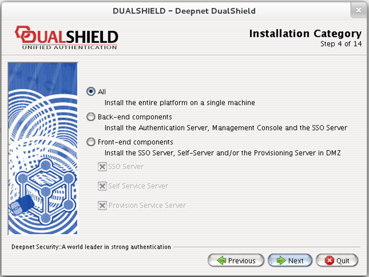The width and height of the screenshot is (369, 277).
Task: Click the Authentication Server description text
Action: (x=226, y=128)
